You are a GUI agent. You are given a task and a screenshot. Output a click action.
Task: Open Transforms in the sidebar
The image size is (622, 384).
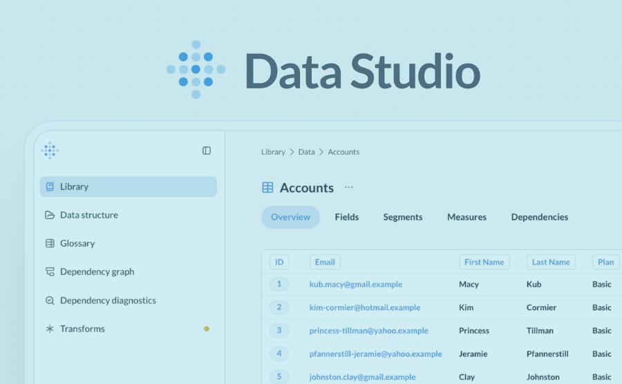[128, 329]
